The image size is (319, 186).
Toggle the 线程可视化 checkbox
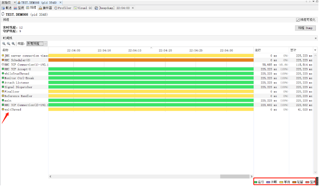point(298,20)
